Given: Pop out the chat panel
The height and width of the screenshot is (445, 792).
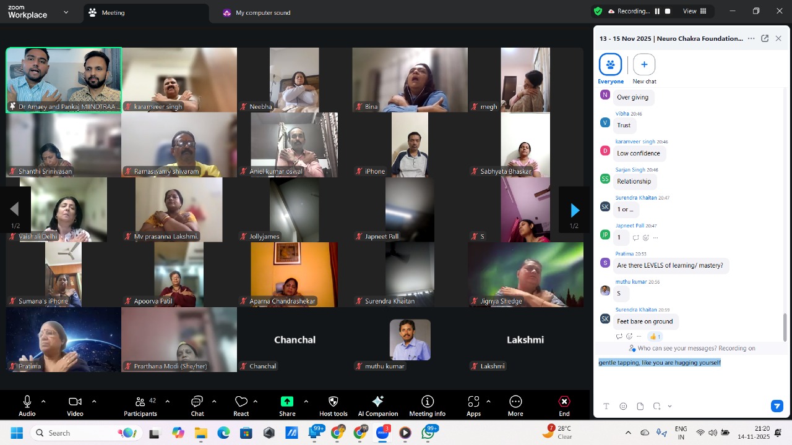Looking at the screenshot, I should pos(765,38).
